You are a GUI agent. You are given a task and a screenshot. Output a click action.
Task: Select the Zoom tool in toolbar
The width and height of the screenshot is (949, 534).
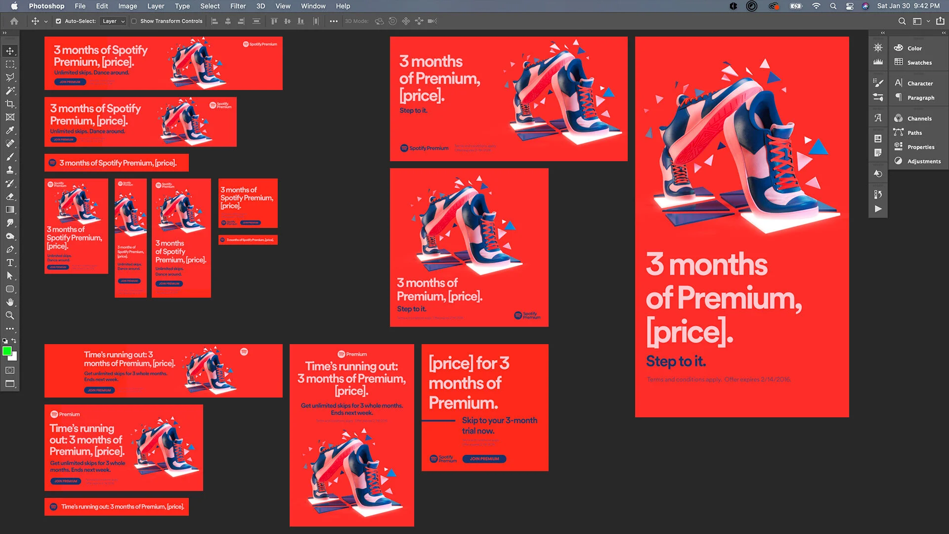click(10, 315)
